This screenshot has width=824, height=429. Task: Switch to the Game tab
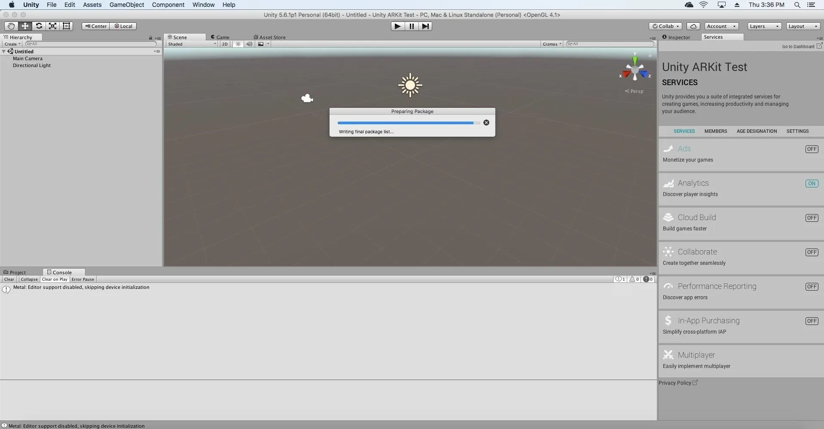[220, 37]
